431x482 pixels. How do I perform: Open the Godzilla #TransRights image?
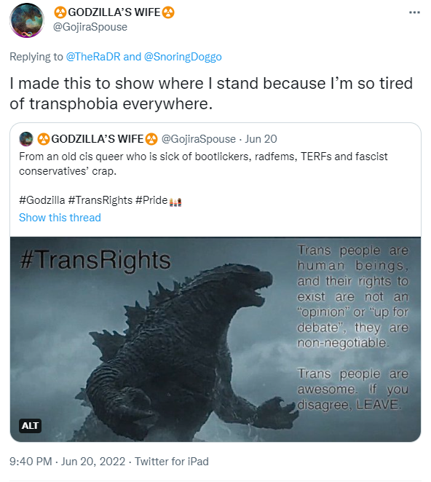coord(215,339)
